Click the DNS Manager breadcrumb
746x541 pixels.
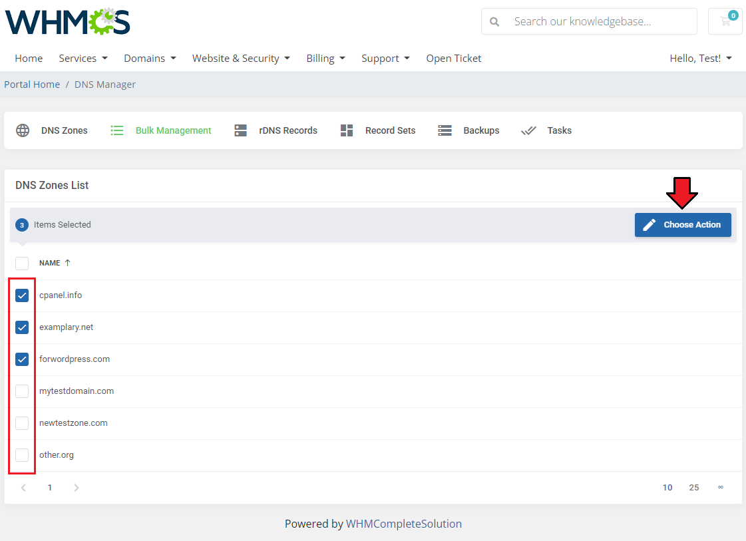(x=104, y=85)
